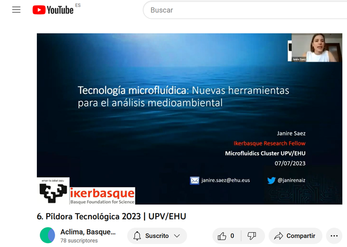
Task: Like the video with thumbs up
Action: click(222, 236)
